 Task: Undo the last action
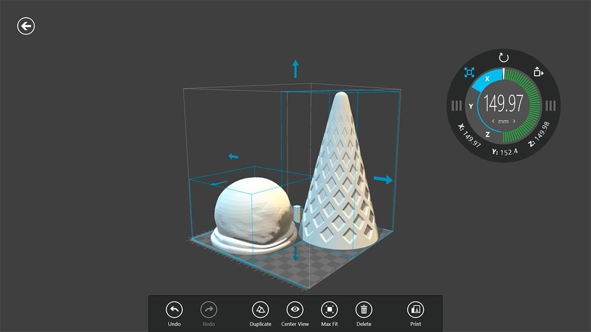click(174, 313)
